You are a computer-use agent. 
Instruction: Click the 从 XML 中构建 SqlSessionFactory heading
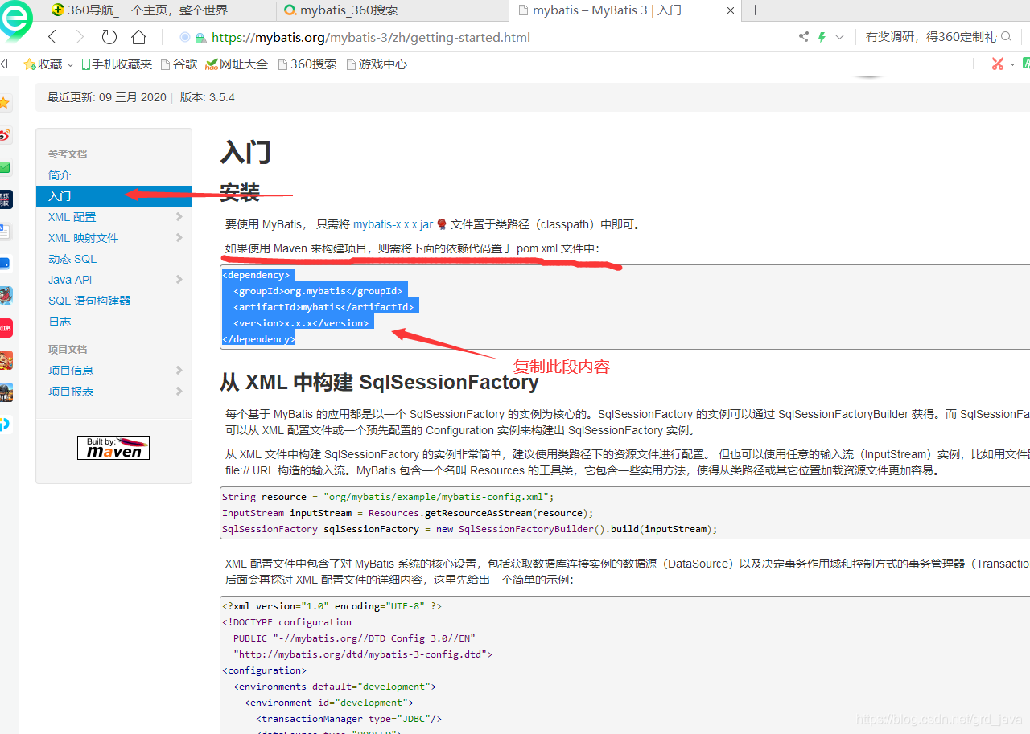tap(379, 383)
